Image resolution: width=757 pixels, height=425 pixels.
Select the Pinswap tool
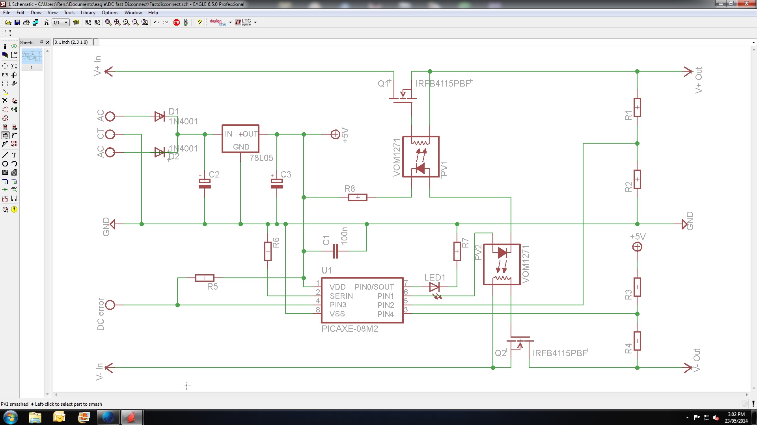coord(5,109)
